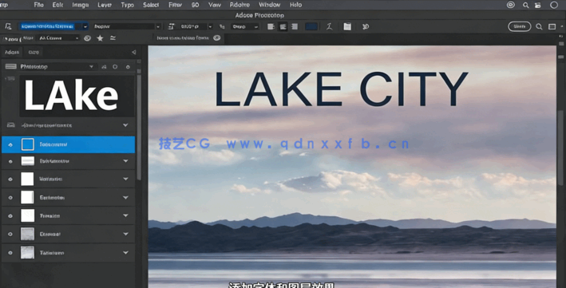This screenshot has width=566, height=288.
Task: Toggle visibility of bottom layer in list
Action: point(10,253)
